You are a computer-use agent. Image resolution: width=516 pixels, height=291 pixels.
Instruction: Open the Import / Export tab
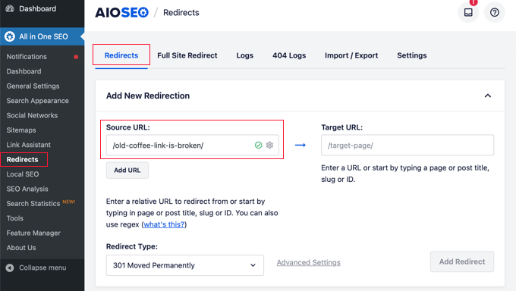(x=351, y=55)
